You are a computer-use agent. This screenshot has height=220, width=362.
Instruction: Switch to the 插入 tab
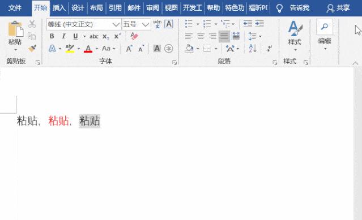59,8
